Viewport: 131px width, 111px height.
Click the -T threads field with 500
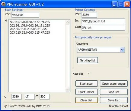[45, 97]
